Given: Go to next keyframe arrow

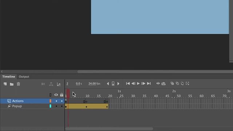Looking at the screenshot, I should (x=118, y=84).
